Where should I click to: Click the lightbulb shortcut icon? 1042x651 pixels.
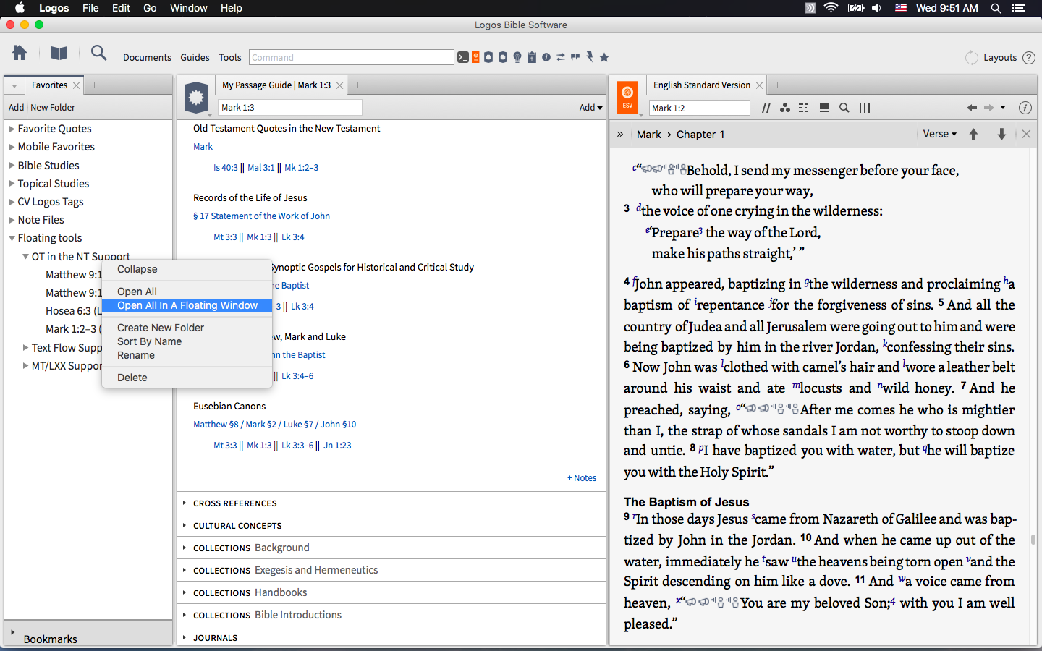pos(517,57)
